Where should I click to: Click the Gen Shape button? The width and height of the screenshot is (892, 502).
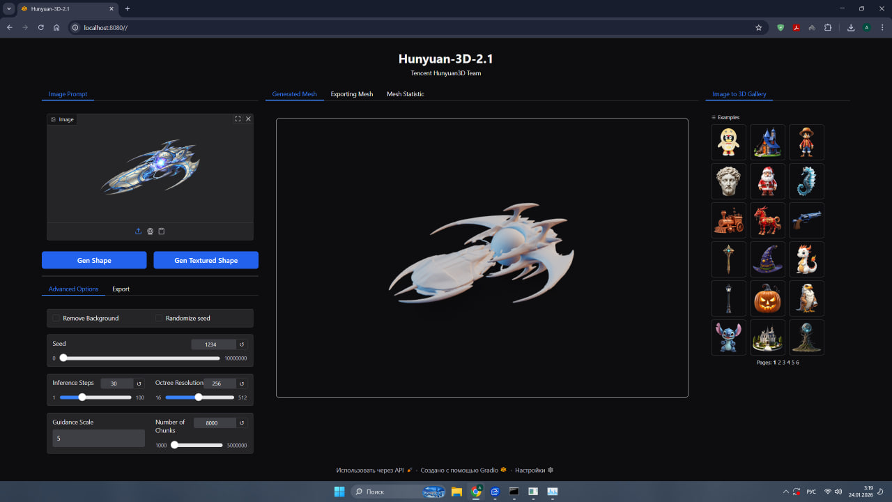(94, 260)
